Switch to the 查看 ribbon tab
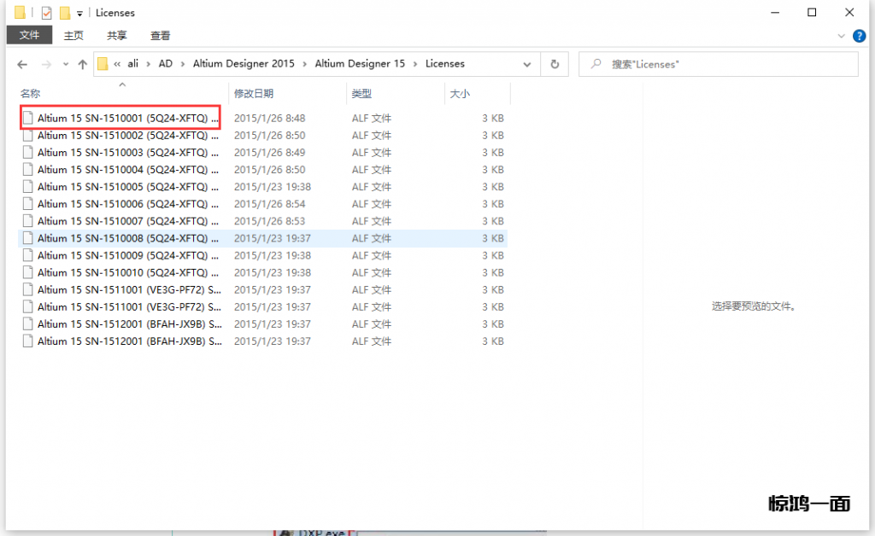 click(x=160, y=35)
